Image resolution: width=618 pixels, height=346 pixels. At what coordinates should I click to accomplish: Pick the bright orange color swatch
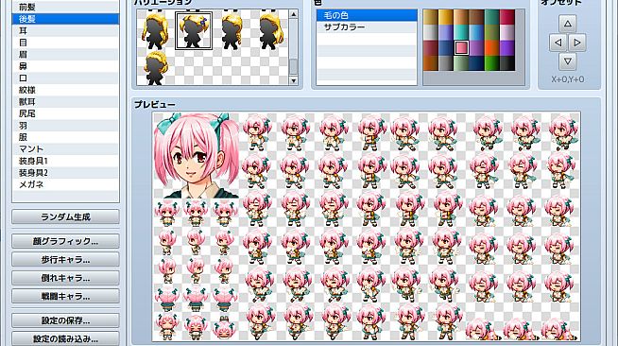coord(492,48)
